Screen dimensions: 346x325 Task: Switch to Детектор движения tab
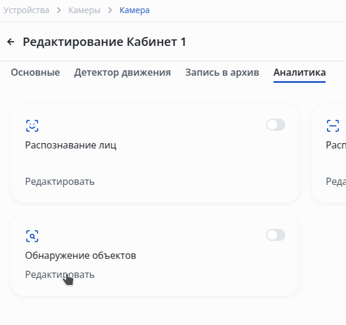coord(123,73)
